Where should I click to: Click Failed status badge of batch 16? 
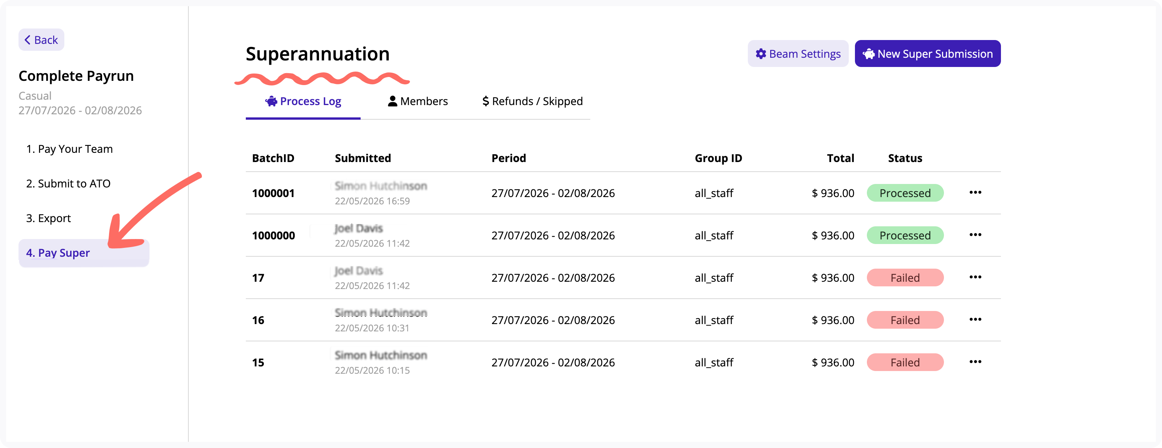pos(905,321)
